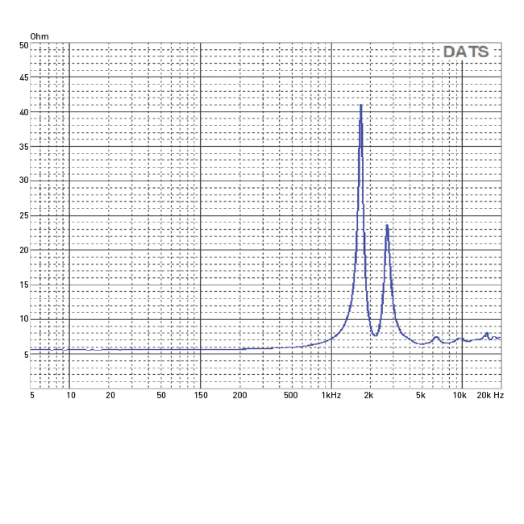Click the tallest impedance peak near 41 Ohm
This screenshot has height=524, width=524.
[x=361, y=106]
